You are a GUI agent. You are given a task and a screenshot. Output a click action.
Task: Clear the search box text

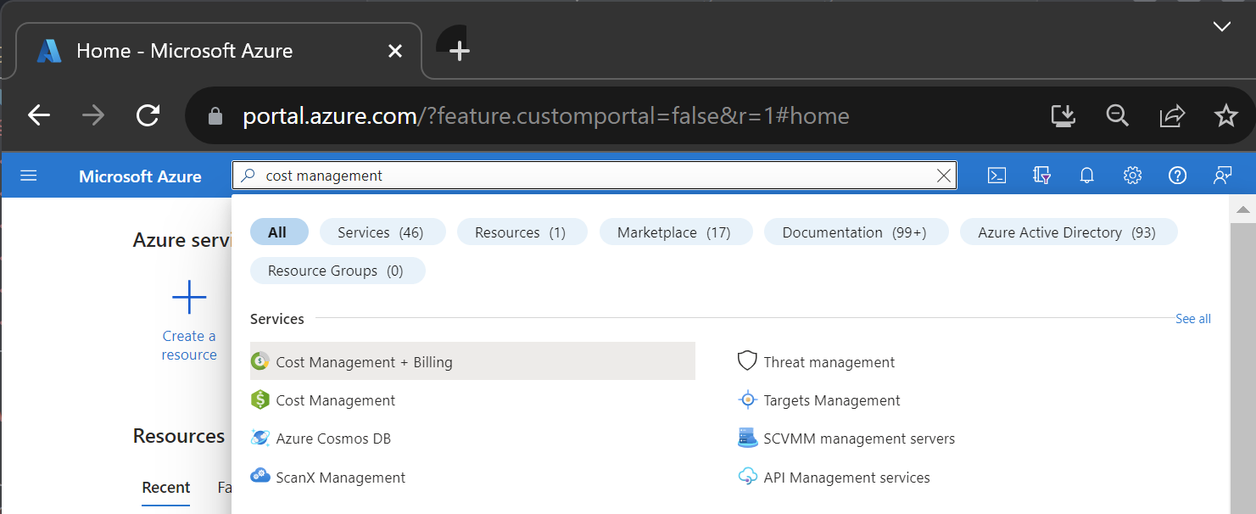point(943,176)
